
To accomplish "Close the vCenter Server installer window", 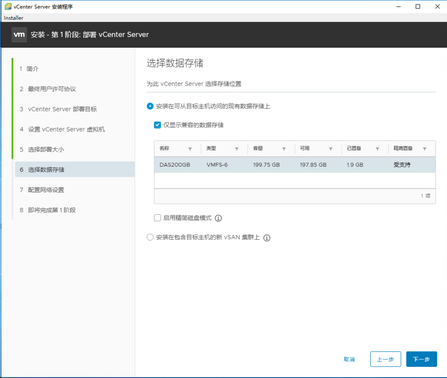I will [437, 7].
